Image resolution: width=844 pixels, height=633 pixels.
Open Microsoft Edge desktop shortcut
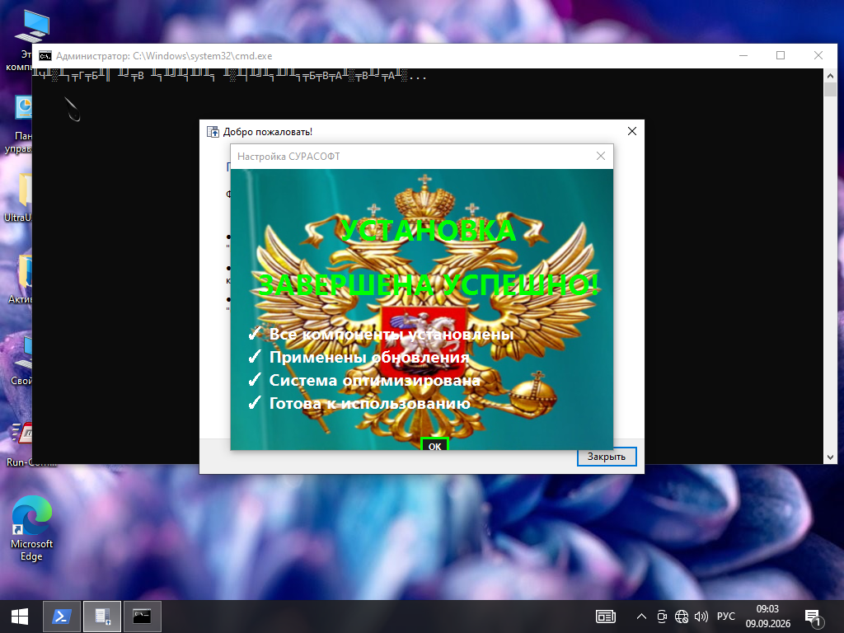pos(32,528)
